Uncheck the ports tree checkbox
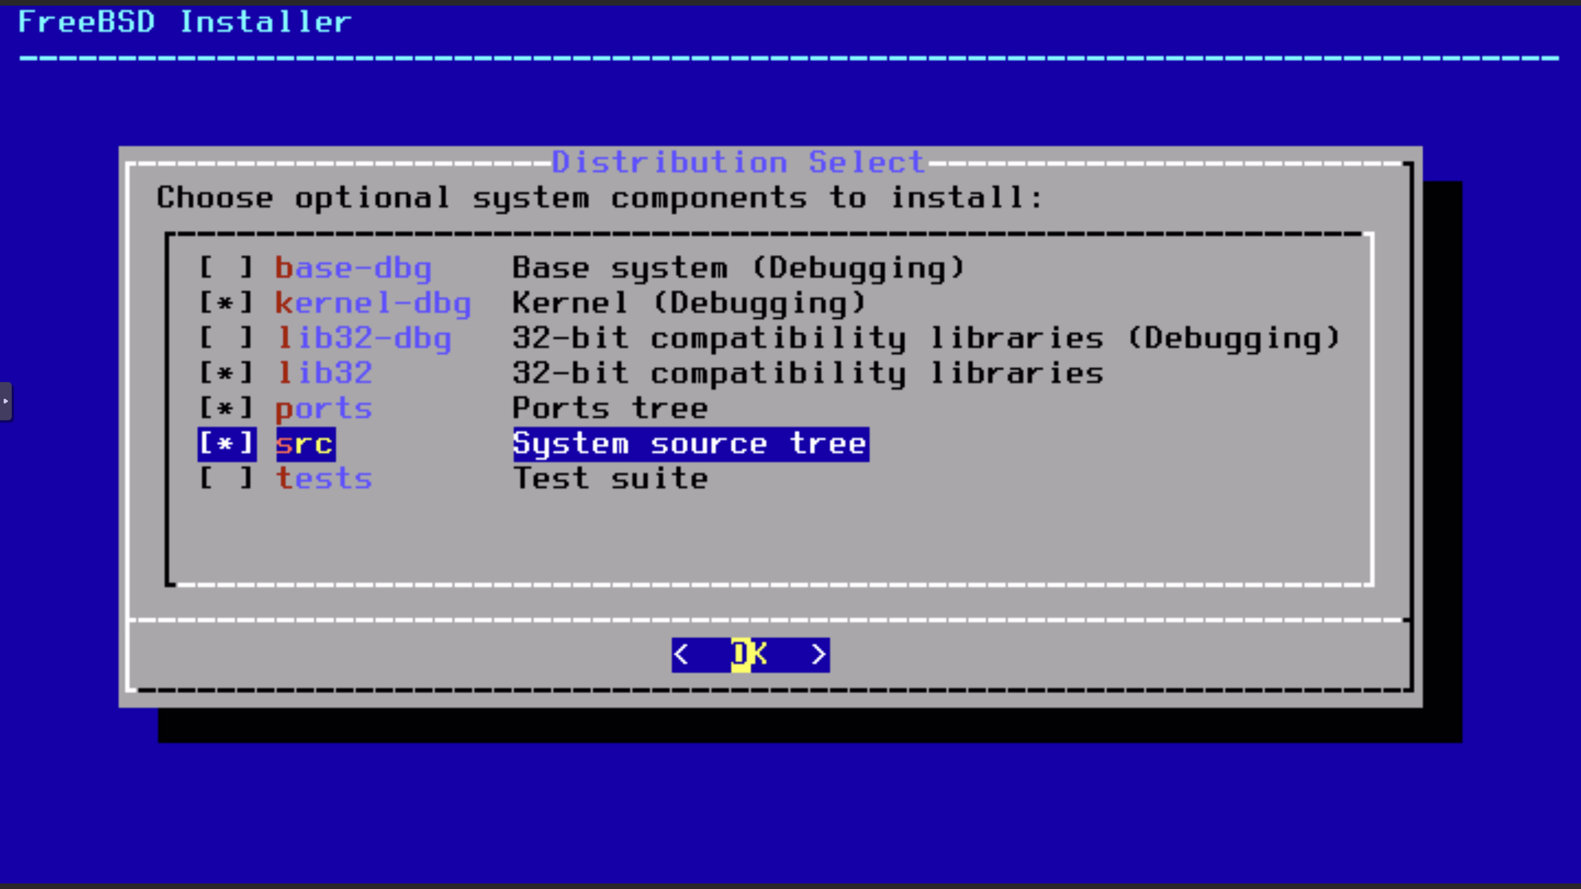1581x889 pixels. (227, 407)
